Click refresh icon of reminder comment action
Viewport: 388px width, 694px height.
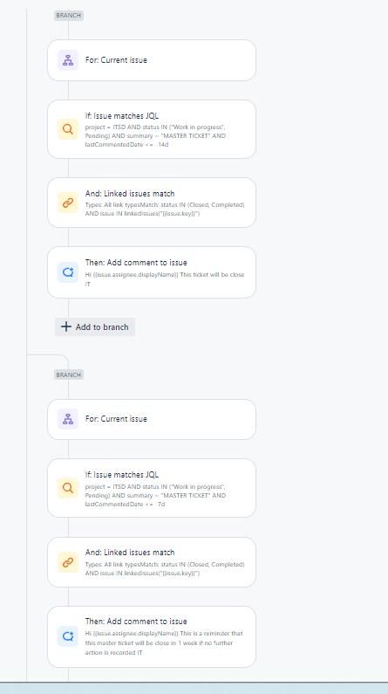pyautogui.click(x=68, y=636)
